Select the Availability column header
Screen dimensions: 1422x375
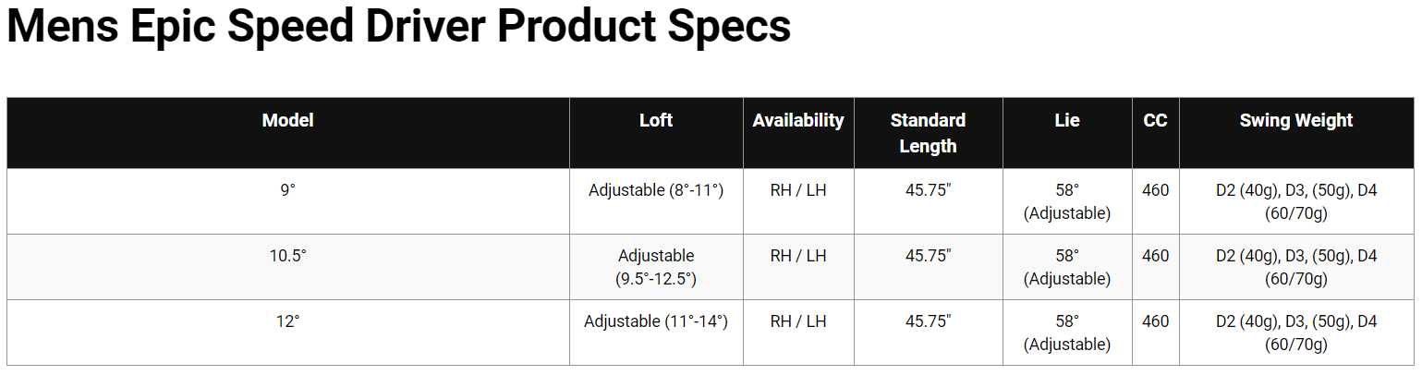[x=798, y=121]
